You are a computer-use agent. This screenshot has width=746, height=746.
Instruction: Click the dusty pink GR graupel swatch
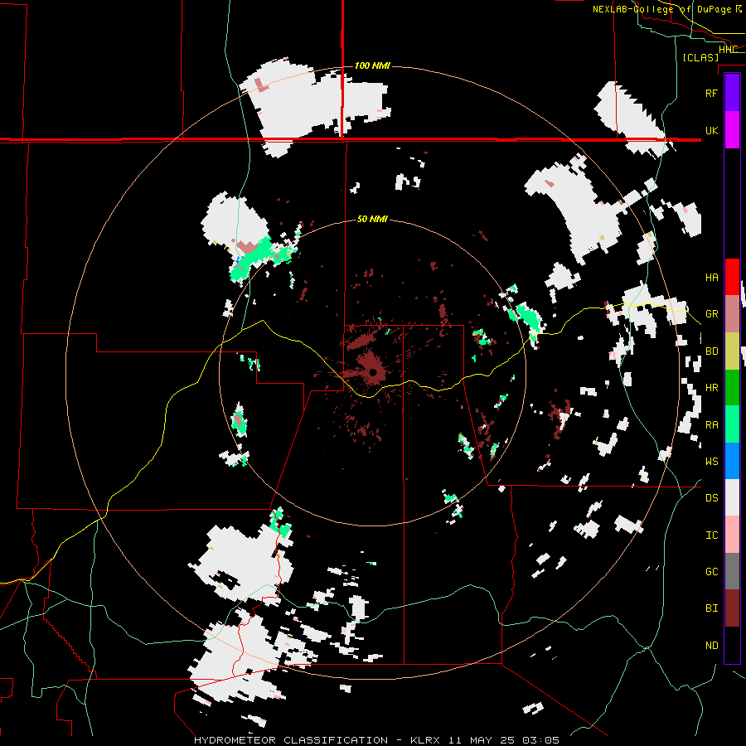(x=732, y=313)
